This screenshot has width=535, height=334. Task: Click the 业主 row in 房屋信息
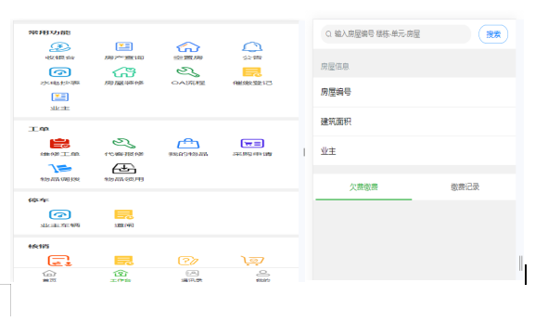point(414,151)
